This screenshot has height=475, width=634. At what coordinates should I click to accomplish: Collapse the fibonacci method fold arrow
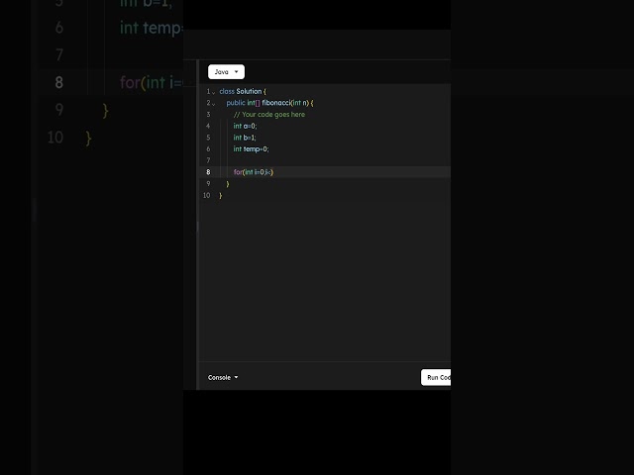[x=214, y=104]
